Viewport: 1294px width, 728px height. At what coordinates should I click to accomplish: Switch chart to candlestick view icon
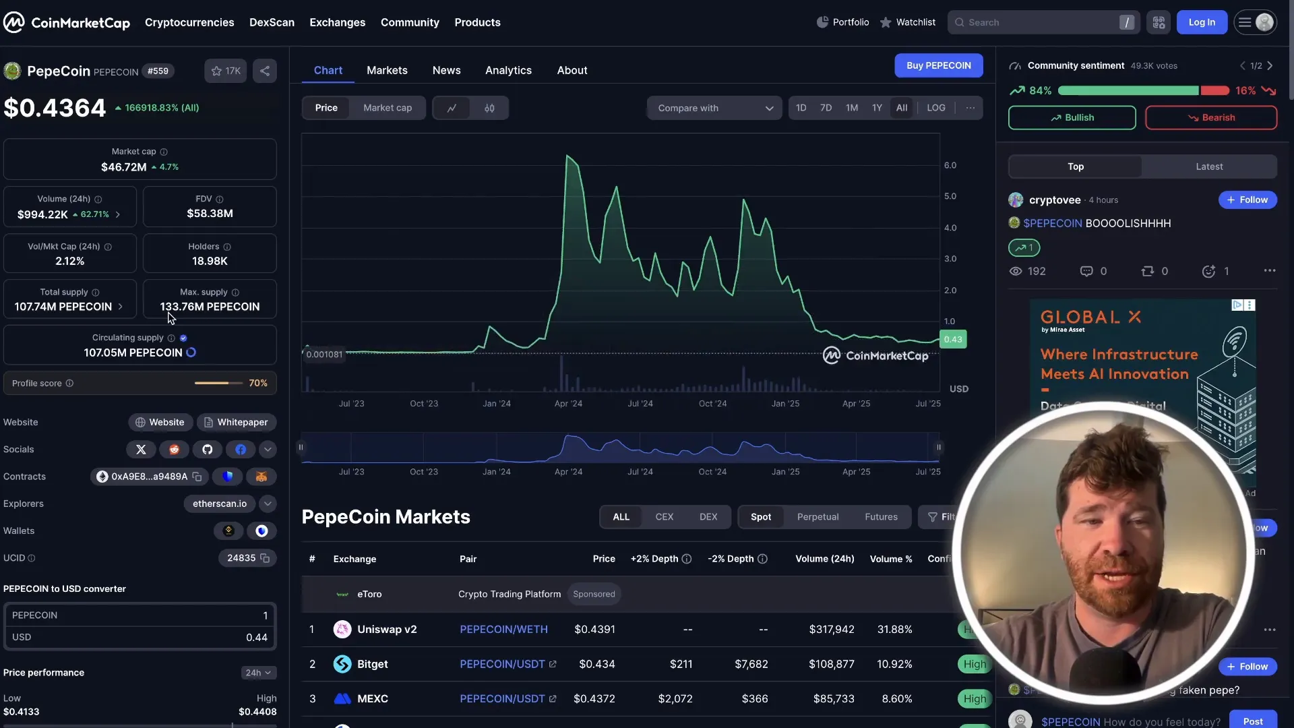[x=489, y=108]
